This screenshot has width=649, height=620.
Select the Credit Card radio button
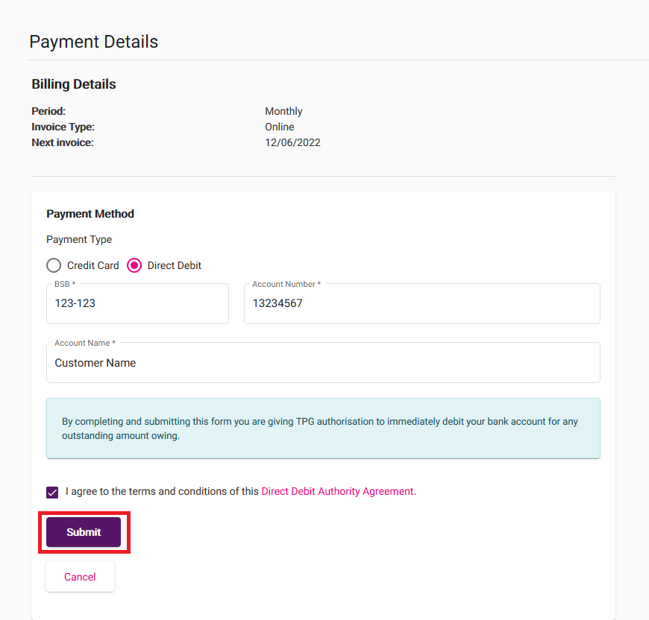point(53,265)
